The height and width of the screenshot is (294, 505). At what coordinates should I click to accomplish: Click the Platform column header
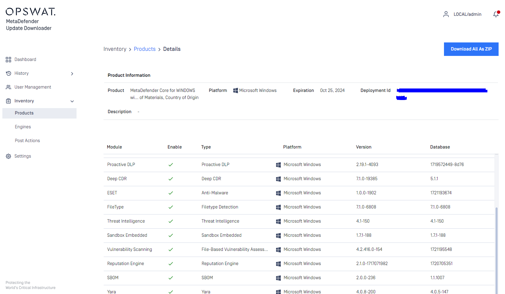pyautogui.click(x=292, y=147)
